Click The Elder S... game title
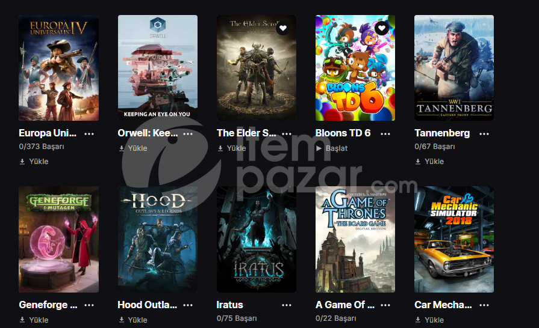 click(246, 133)
